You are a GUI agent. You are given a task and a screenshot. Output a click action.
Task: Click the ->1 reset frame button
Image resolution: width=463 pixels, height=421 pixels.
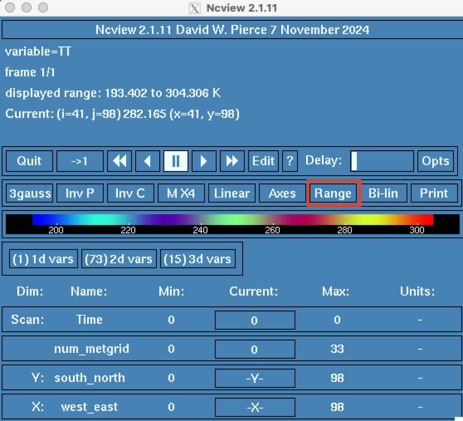(80, 161)
